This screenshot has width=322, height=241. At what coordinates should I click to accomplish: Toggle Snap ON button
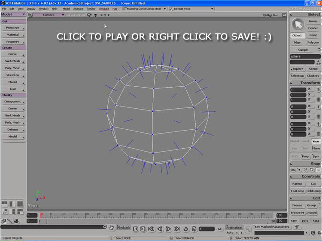293,170
